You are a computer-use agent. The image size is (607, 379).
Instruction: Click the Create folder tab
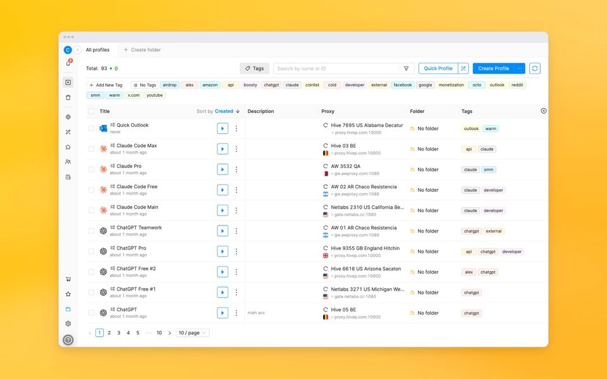pos(142,50)
